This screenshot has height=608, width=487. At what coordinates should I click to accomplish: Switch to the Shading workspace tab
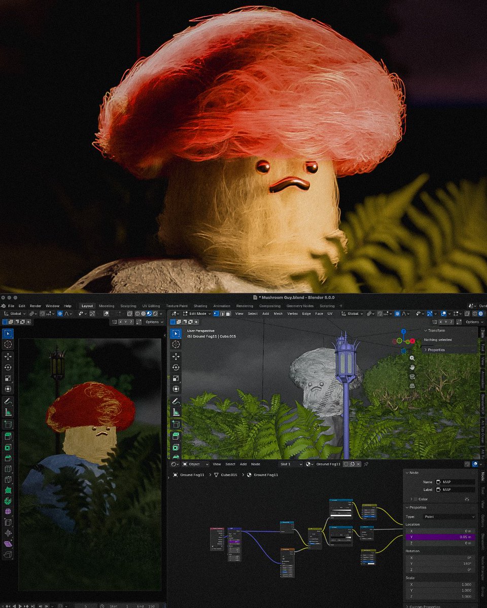click(x=200, y=306)
